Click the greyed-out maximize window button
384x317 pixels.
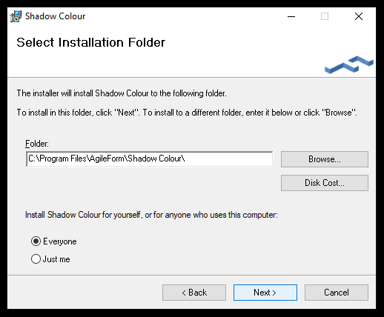click(x=325, y=16)
